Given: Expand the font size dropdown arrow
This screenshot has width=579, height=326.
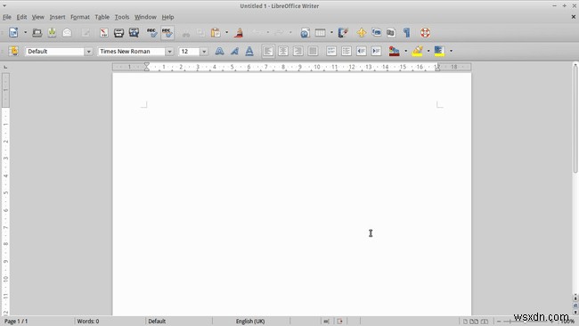Looking at the screenshot, I should 204,52.
